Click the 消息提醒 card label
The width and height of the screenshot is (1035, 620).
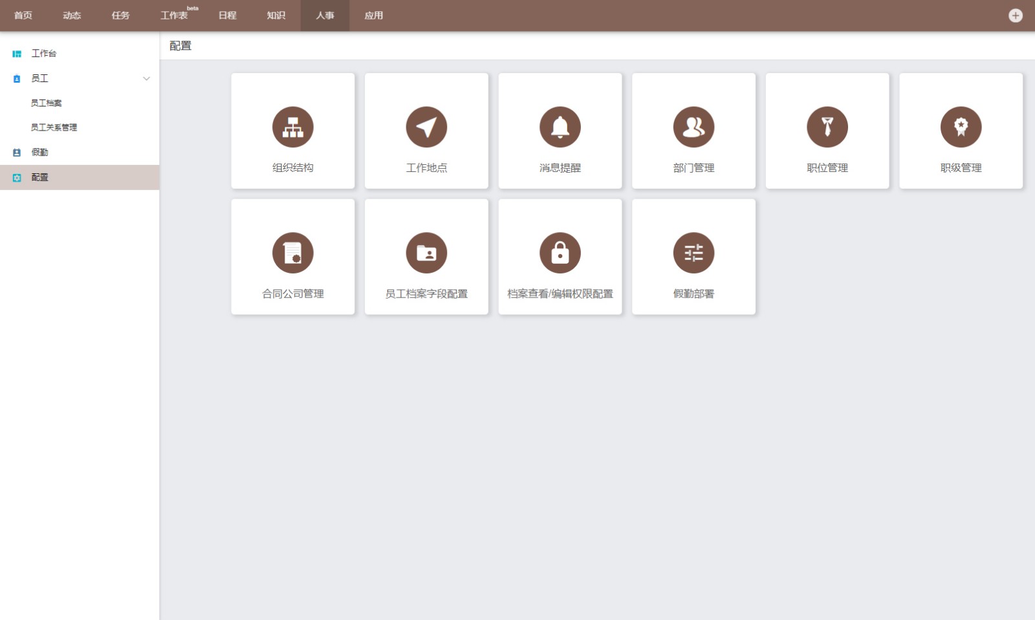point(560,168)
